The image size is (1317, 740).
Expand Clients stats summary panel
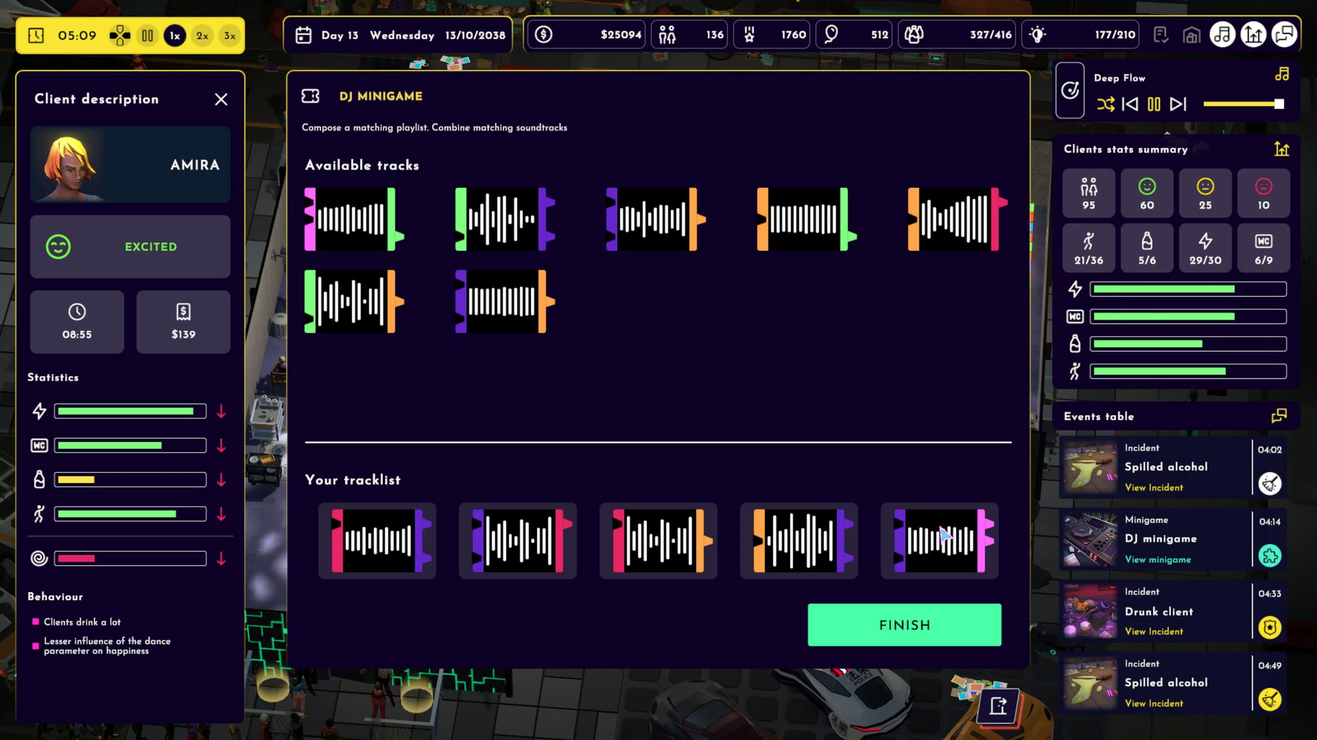click(1281, 149)
